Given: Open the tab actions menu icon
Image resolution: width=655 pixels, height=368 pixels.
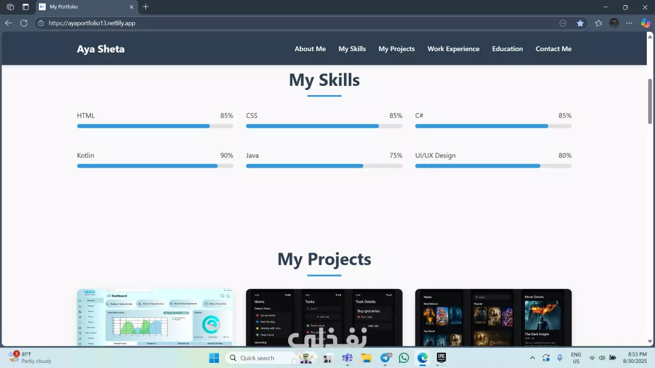Looking at the screenshot, I should point(26,7).
